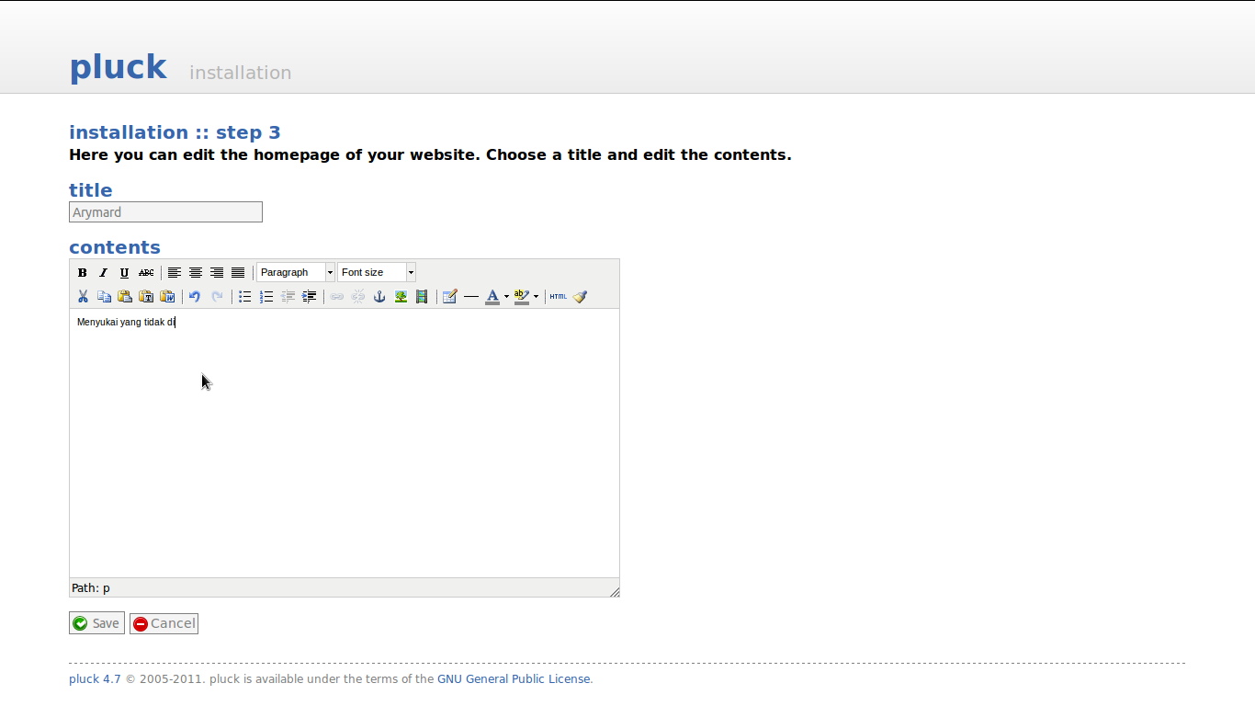Click the embedded media film icon
The width and height of the screenshot is (1255, 706).
click(x=422, y=297)
